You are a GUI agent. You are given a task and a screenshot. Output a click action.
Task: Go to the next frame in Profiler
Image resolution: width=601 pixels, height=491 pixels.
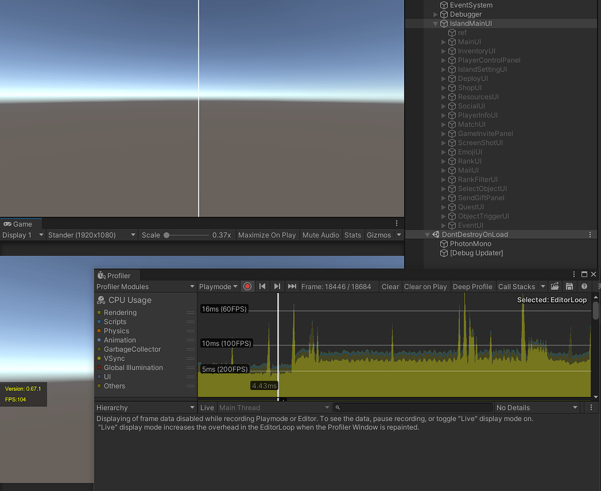pos(276,286)
